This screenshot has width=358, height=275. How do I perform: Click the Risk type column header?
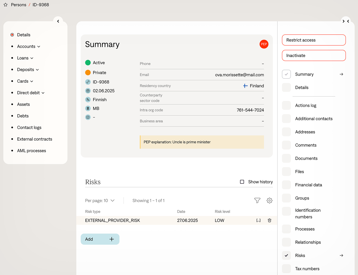point(93,212)
